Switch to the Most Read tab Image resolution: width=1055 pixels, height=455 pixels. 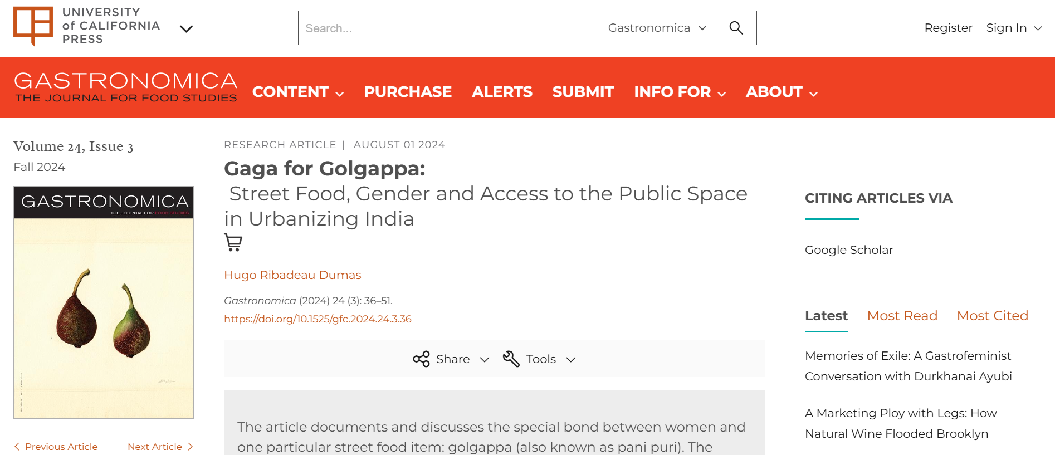902,316
